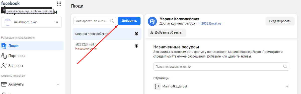Select al2832@mail.ru in the people list
Screen dimensions: 301x94
click(x=107, y=46)
